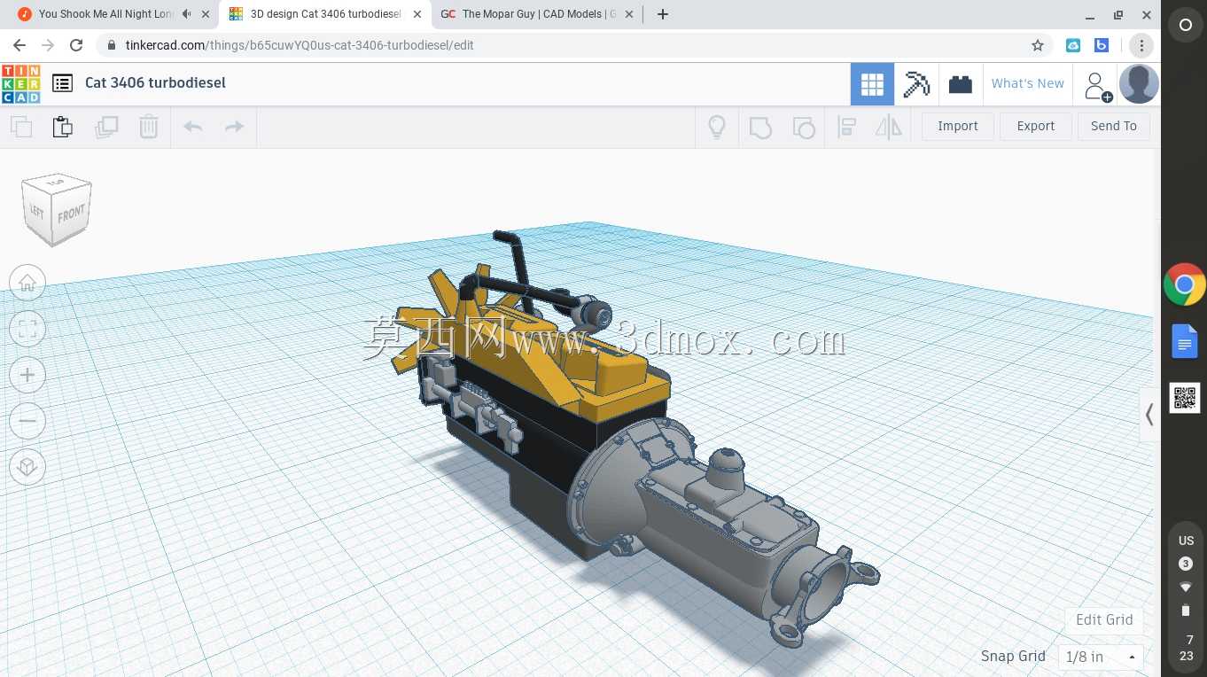Click the Fit all in view icon
Image resolution: width=1207 pixels, height=677 pixels.
(x=27, y=330)
